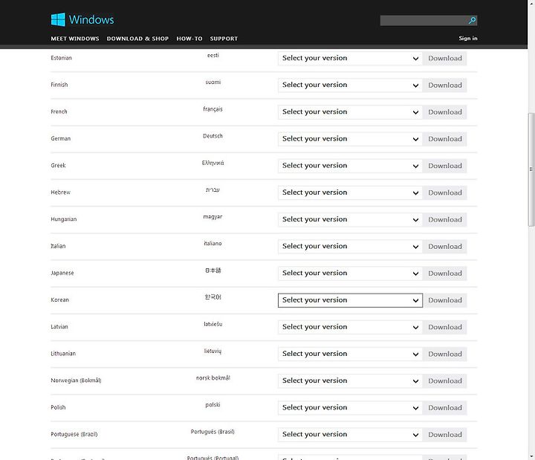Open the How-To menu

tap(189, 39)
